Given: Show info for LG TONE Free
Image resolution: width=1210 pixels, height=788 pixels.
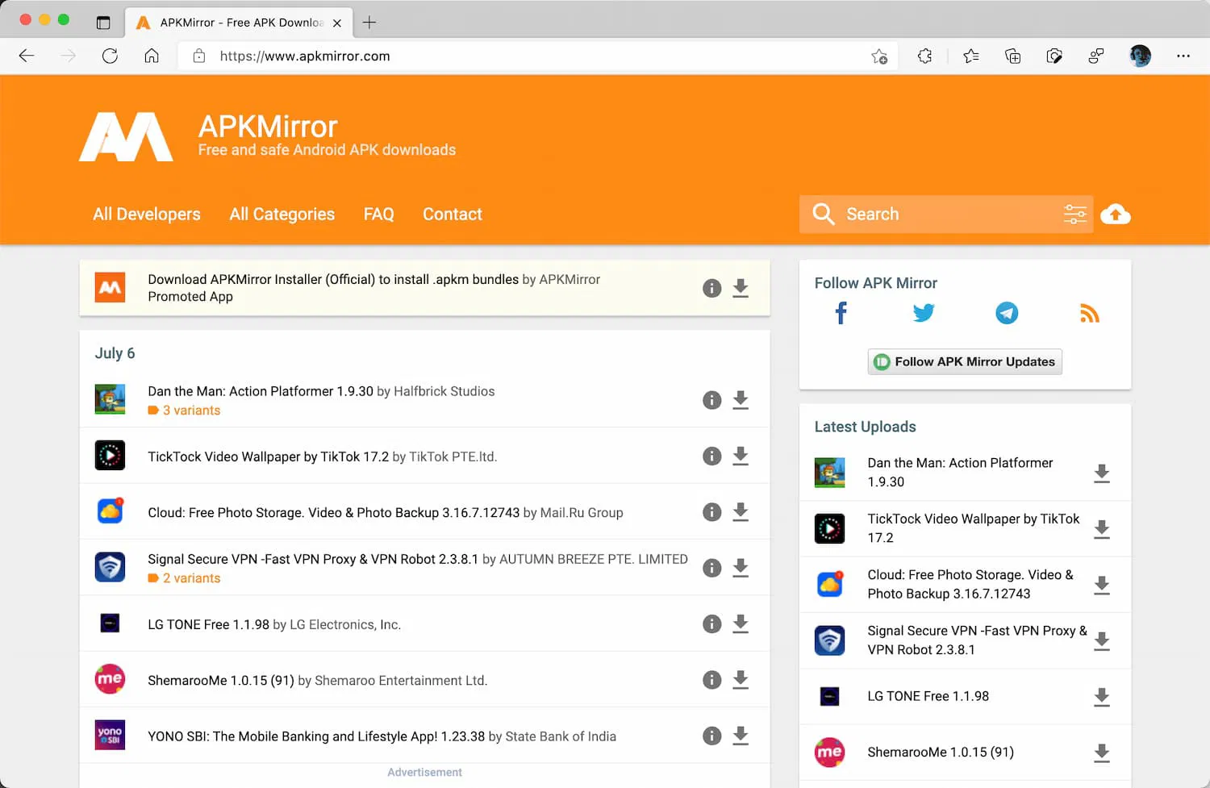Looking at the screenshot, I should tap(711, 623).
